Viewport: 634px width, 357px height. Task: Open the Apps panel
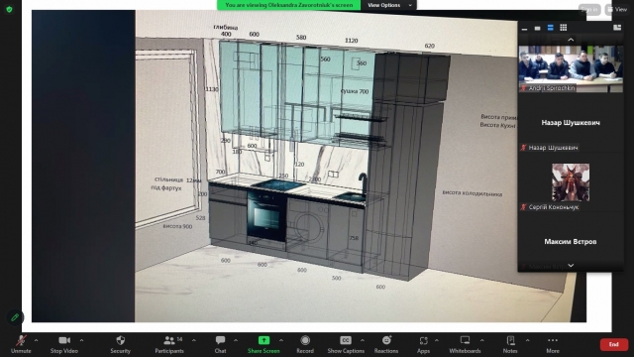[x=423, y=344]
